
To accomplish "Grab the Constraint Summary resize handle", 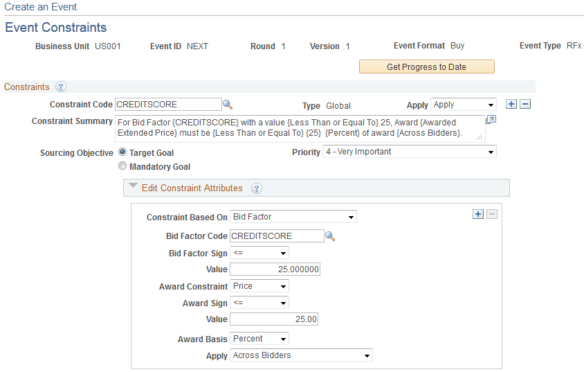I will pos(480,136).
